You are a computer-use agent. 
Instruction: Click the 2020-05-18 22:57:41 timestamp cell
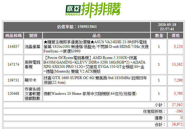(x=167, y=27)
